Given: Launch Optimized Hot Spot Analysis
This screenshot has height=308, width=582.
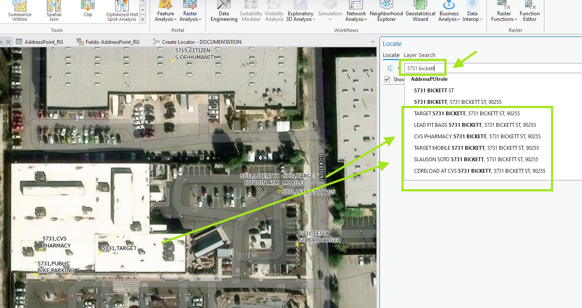Looking at the screenshot, I should 122,11.
